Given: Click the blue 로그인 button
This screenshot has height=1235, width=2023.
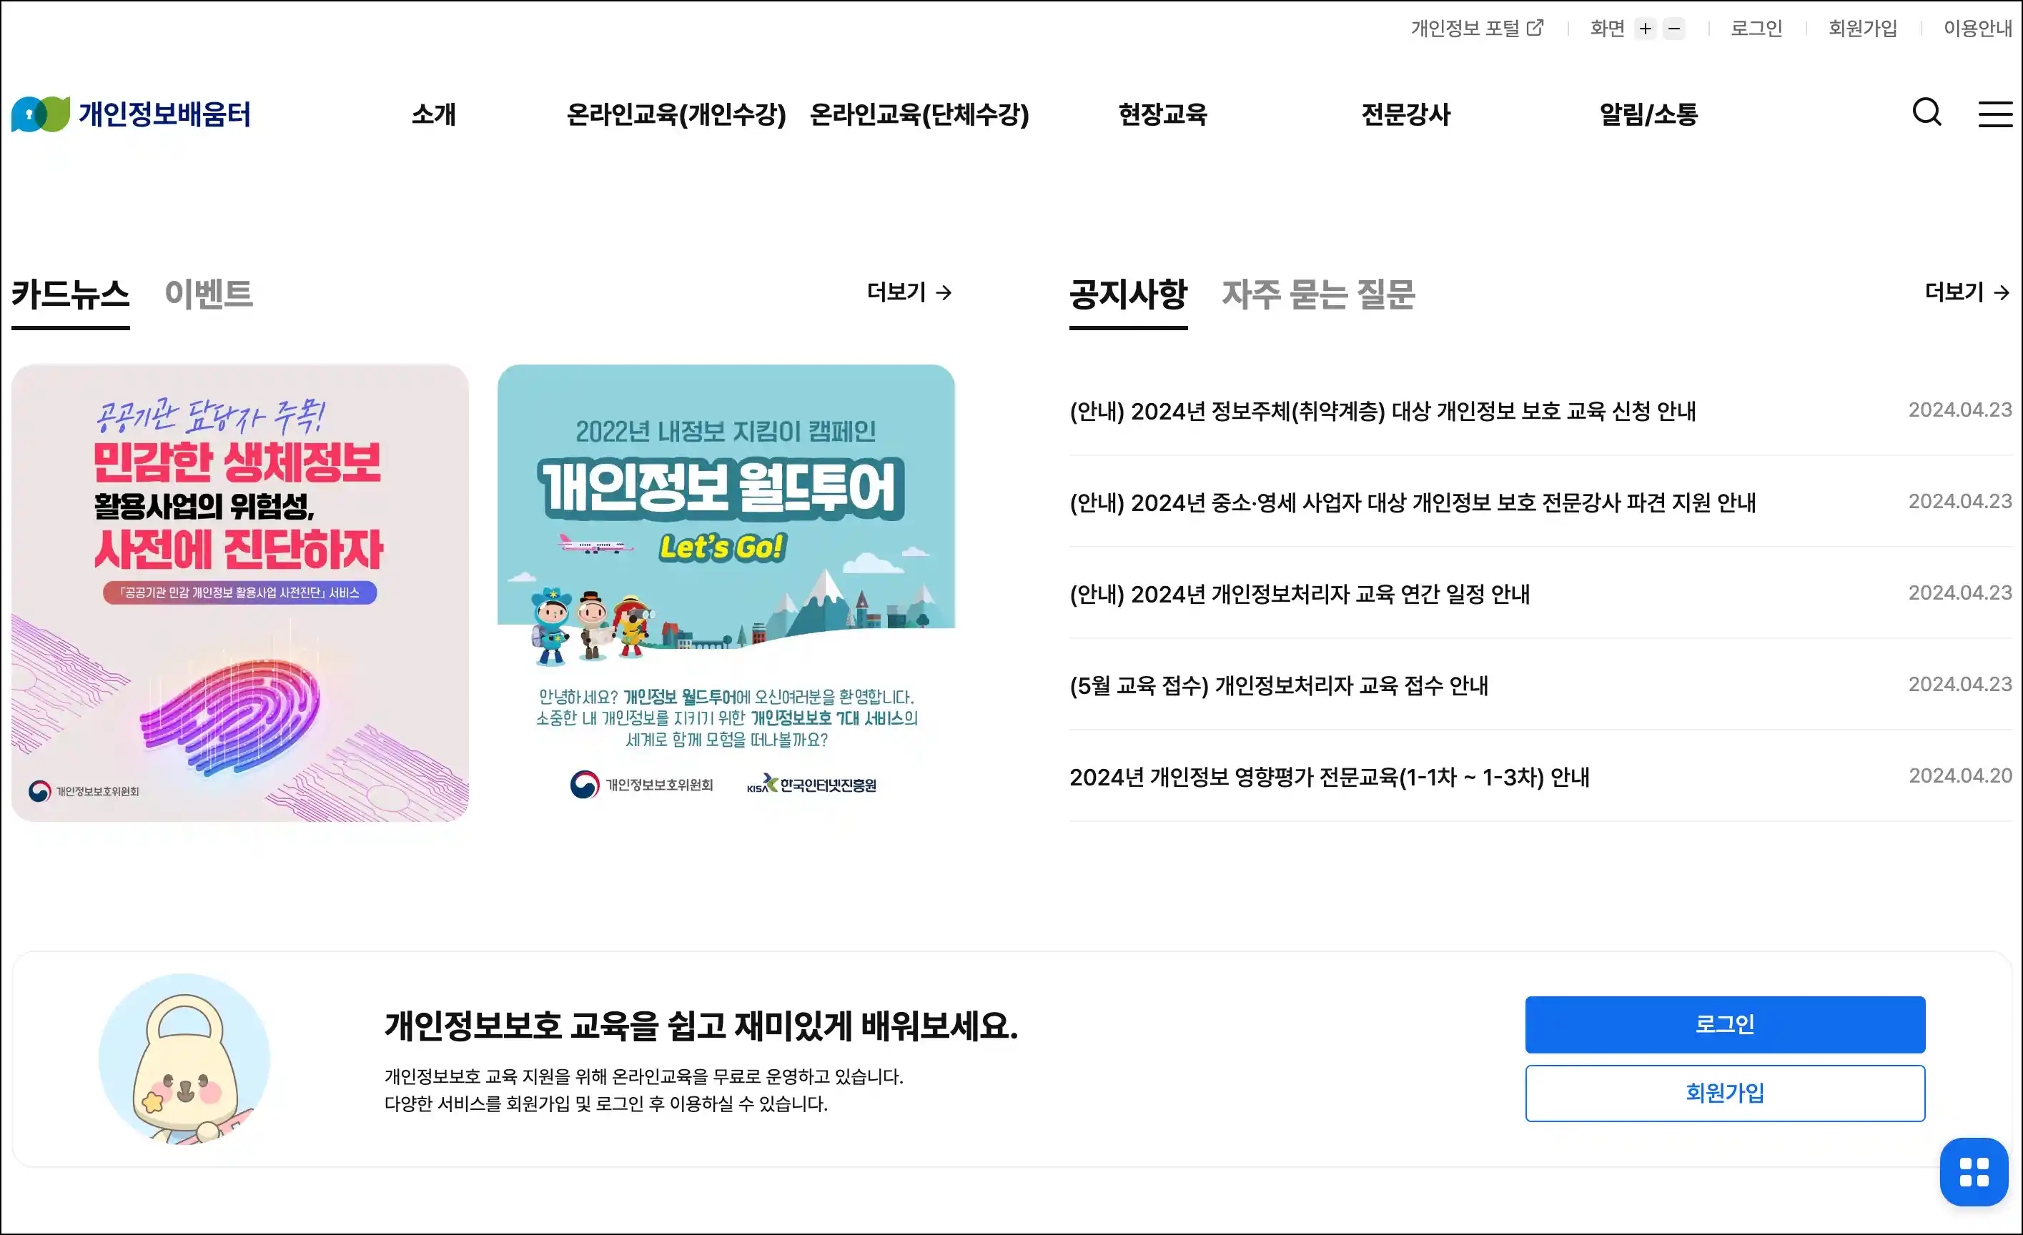Looking at the screenshot, I should (x=1724, y=1024).
